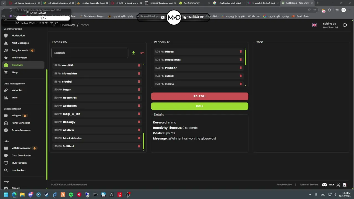
Task: Click the entries Search field
Action: [x=90, y=53]
